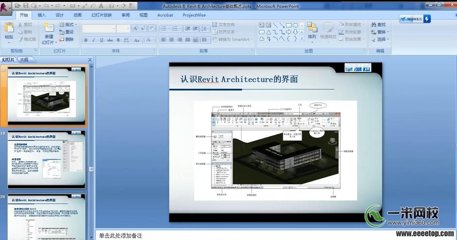Toggle Underline formatting
This screenshot has width=457, height=240.
click(102, 40)
